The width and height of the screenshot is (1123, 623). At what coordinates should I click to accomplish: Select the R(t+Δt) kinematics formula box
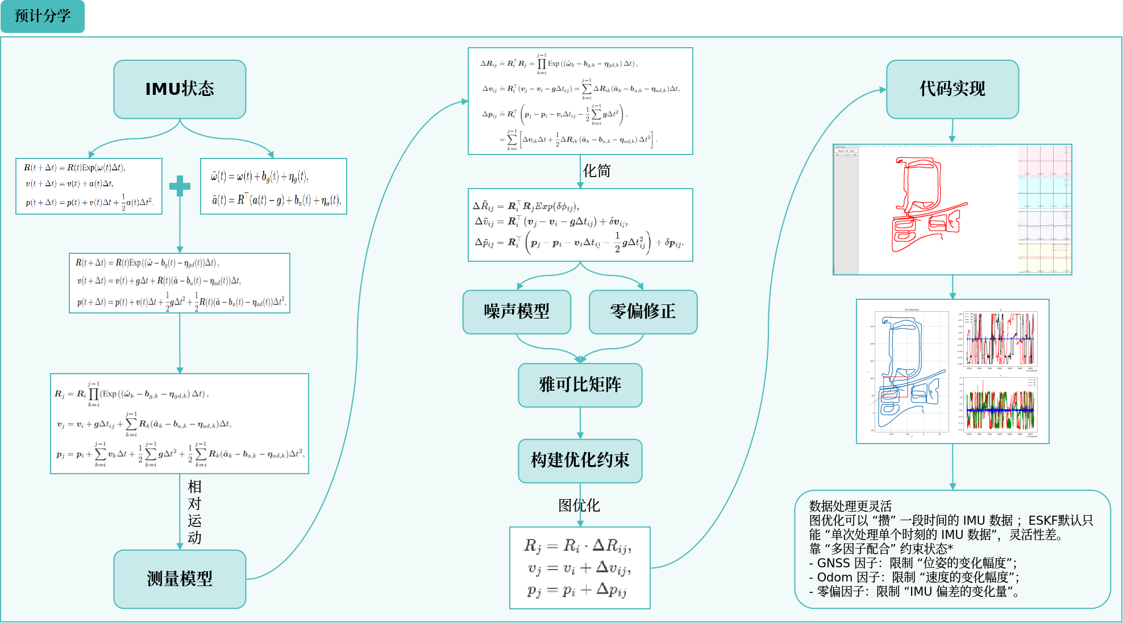tap(89, 186)
